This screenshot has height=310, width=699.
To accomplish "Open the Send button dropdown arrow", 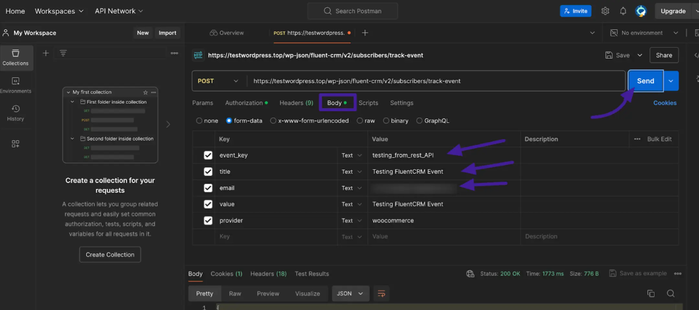I will 671,81.
